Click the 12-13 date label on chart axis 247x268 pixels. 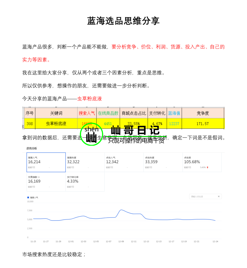(x=146, y=241)
